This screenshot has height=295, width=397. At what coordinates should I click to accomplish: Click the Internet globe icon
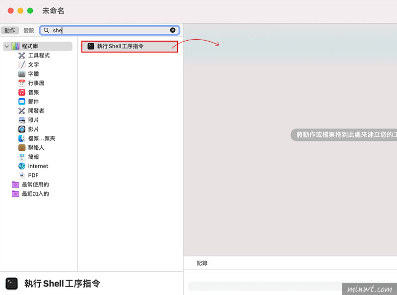click(22, 166)
